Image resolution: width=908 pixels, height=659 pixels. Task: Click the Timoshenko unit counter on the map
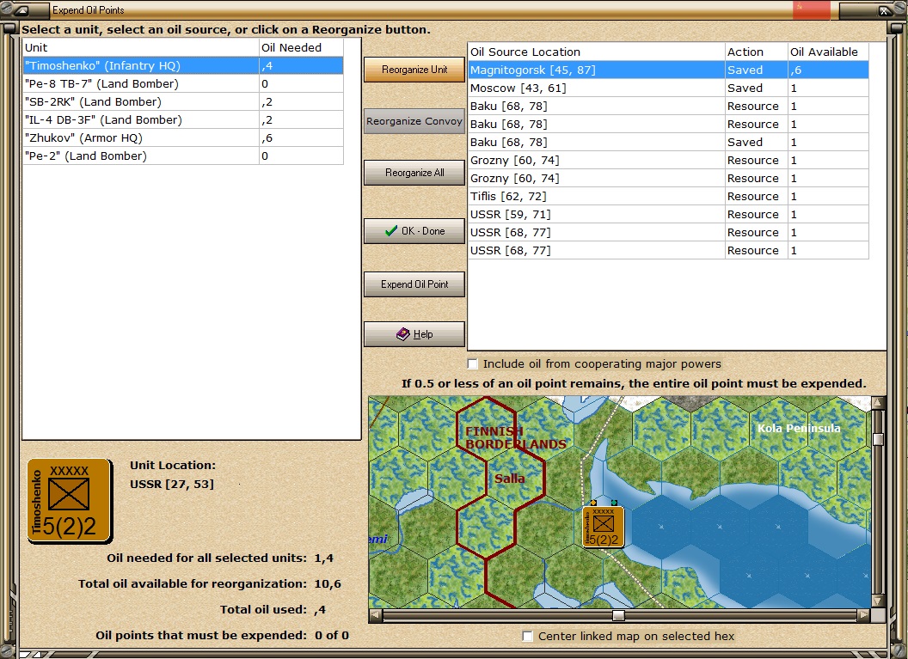[603, 527]
